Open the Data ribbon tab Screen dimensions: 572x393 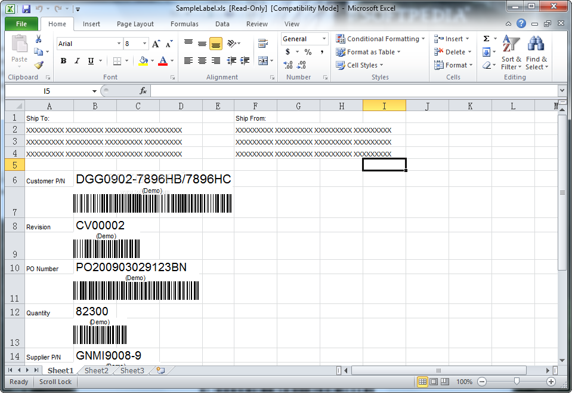pos(222,24)
